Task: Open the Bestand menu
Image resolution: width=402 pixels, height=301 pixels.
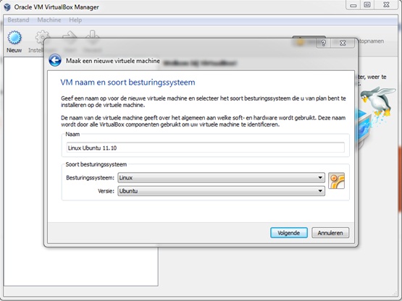Action: tap(18, 20)
